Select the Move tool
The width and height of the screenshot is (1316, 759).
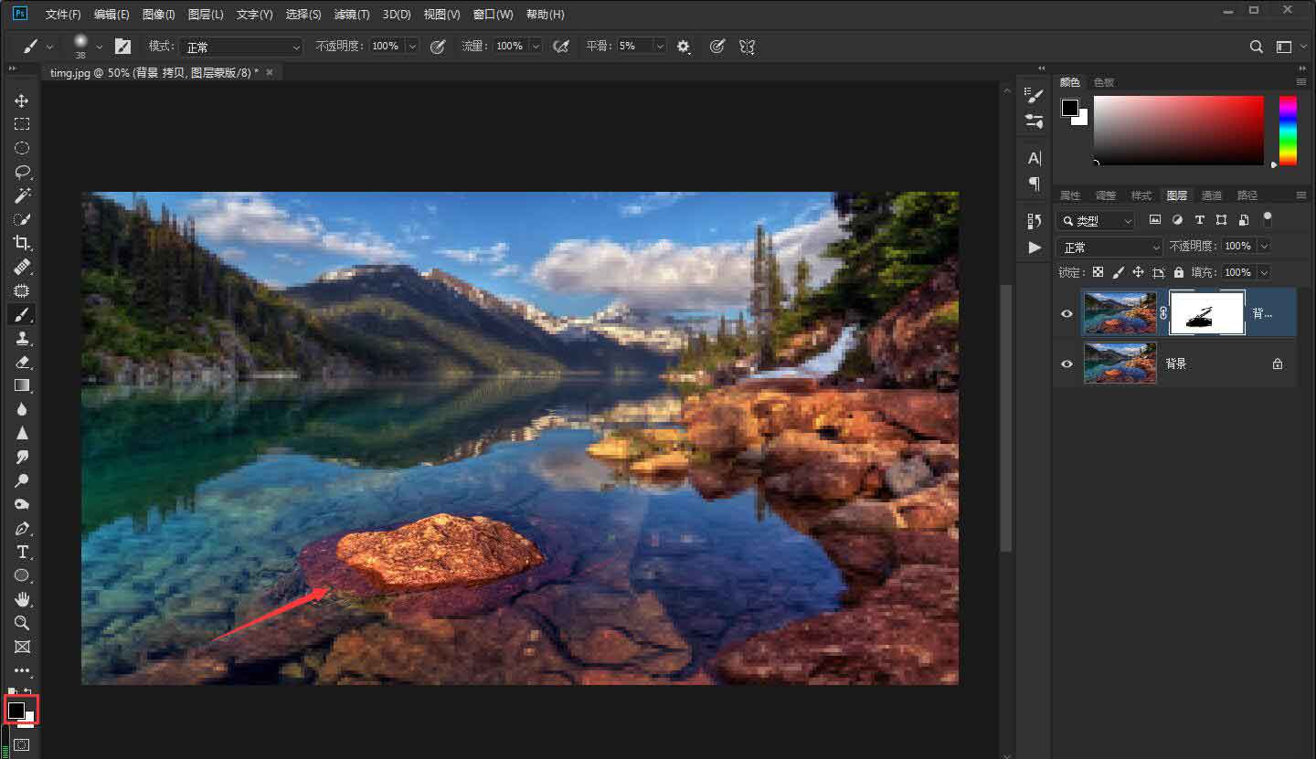pyautogui.click(x=21, y=100)
